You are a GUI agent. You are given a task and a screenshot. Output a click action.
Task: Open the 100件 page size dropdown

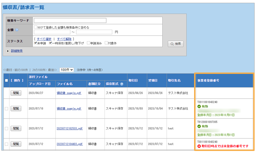tap(66, 70)
